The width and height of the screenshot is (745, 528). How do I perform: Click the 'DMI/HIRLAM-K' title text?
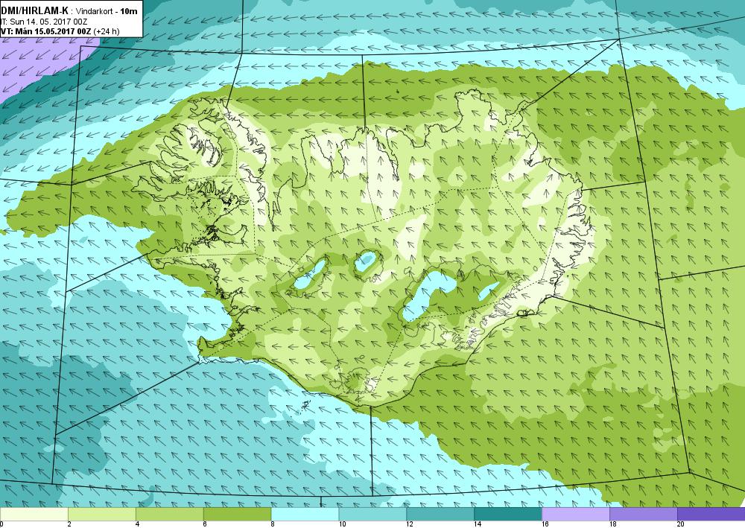(x=35, y=10)
